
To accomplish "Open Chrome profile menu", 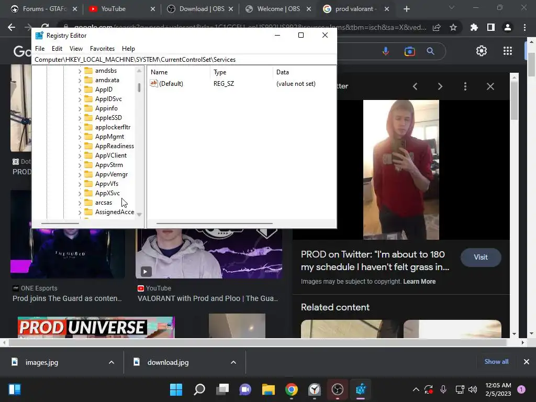I will pyautogui.click(x=508, y=27).
